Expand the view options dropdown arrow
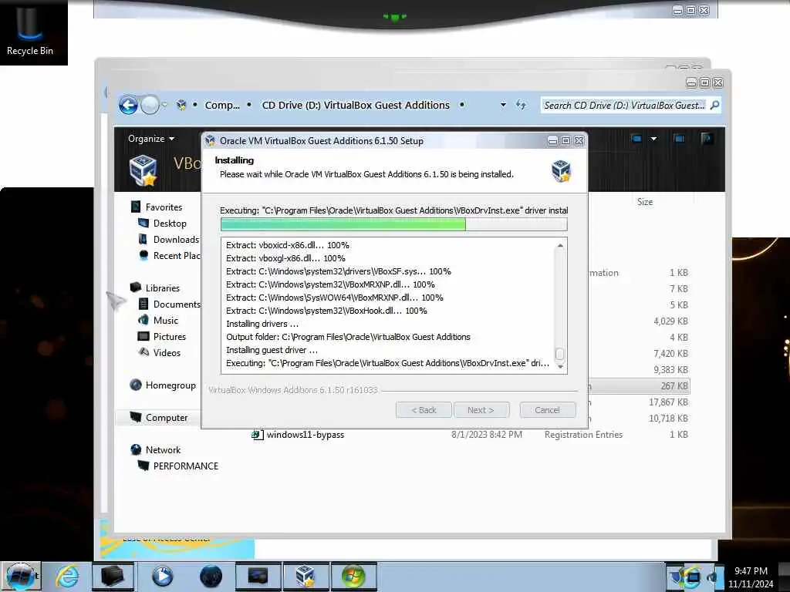 coord(653,139)
